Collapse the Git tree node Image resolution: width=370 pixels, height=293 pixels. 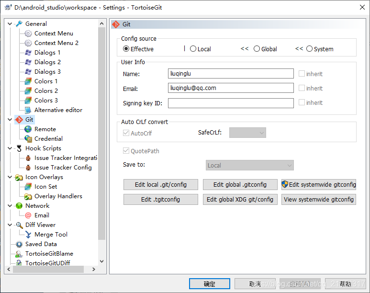[x=10, y=120]
